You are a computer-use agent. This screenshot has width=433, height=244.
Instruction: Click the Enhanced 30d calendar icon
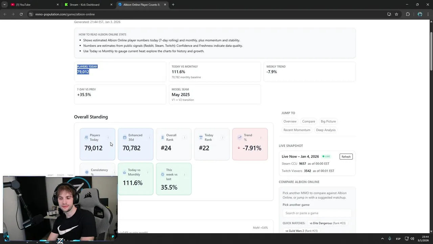click(124, 137)
